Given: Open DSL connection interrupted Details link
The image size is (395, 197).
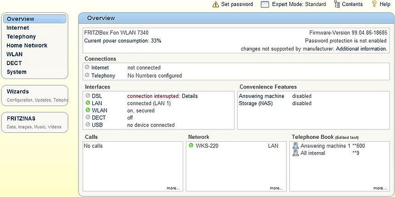Looking at the screenshot, I should (x=190, y=96).
